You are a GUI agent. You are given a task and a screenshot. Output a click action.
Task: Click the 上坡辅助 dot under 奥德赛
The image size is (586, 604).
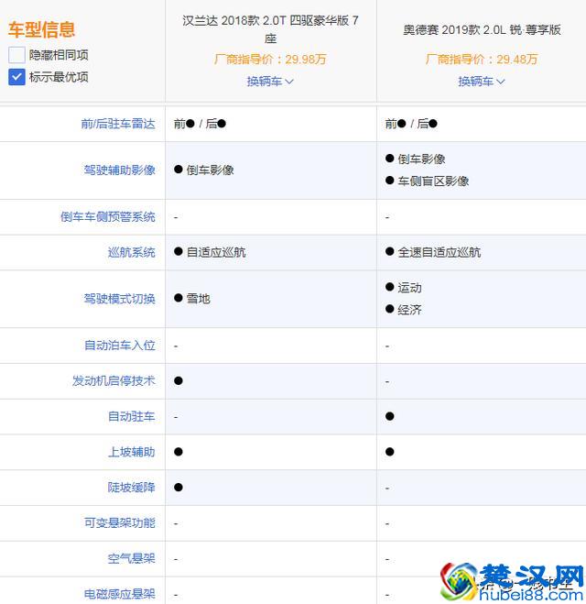389,452
